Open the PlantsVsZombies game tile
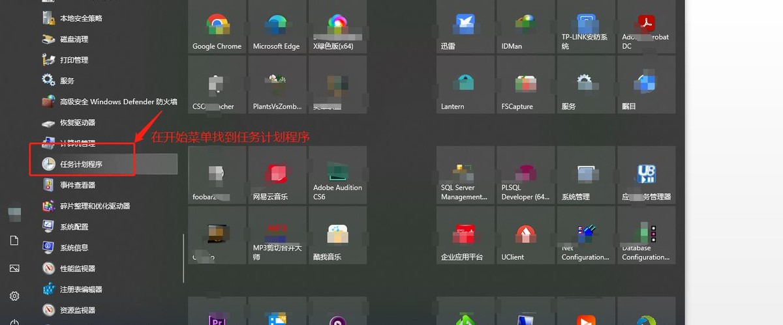Screen dimensions: 783x325 (x=277, y=85)
